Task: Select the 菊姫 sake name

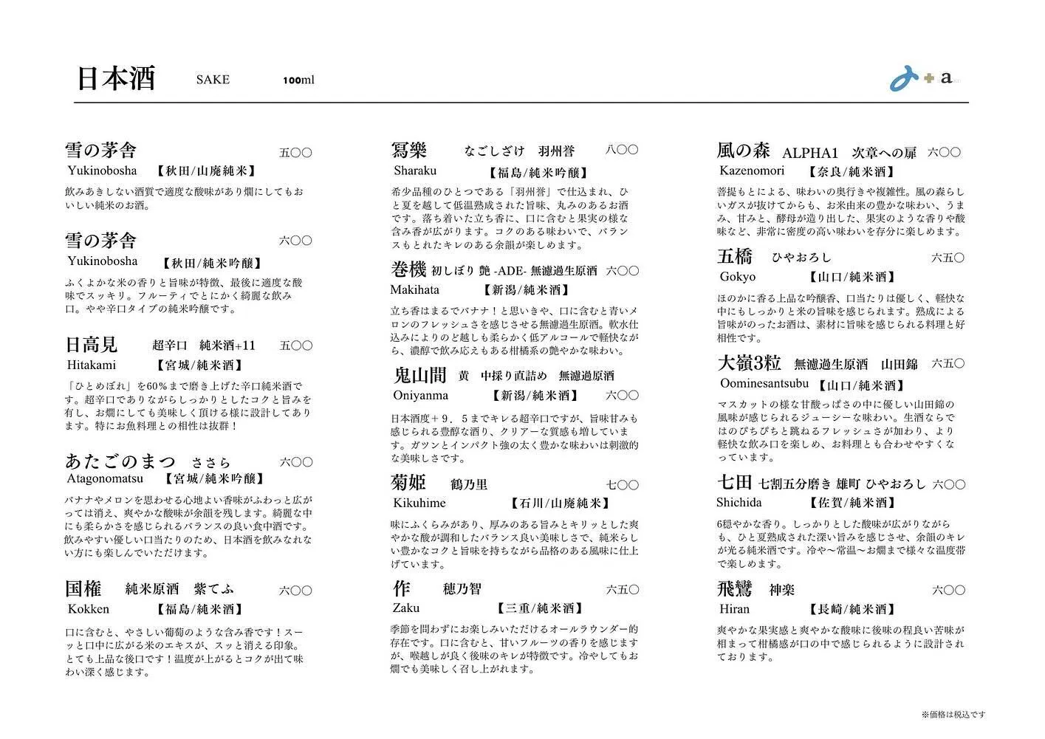Action: tap(408, 483)
